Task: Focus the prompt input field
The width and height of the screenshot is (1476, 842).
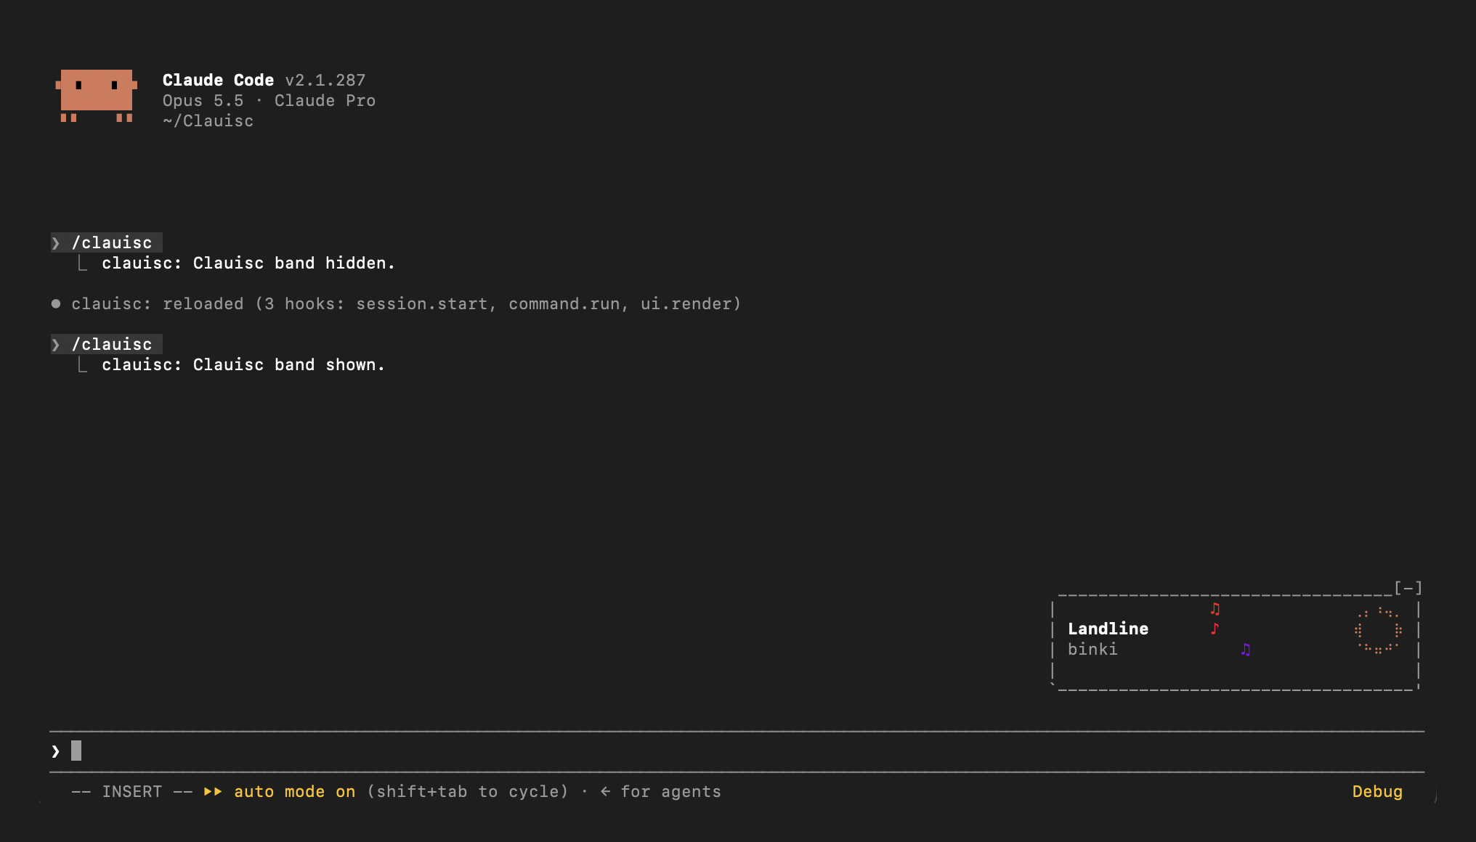Action: pos(737,751)
